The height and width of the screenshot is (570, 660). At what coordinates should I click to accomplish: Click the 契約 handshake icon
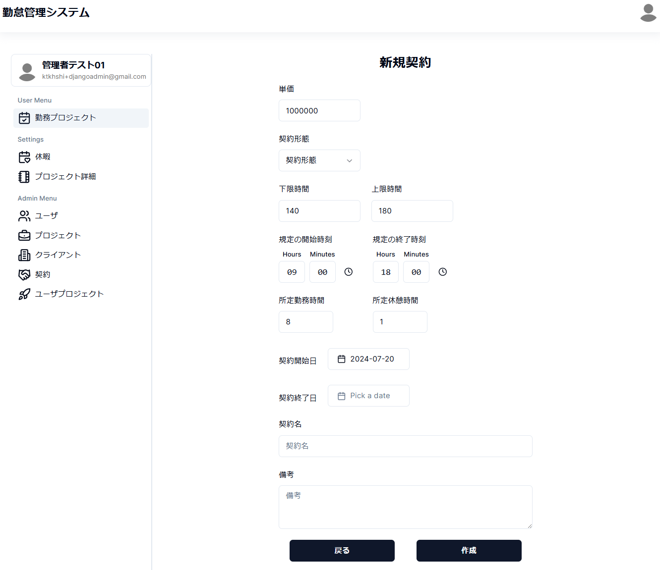pyautogui.click(x=24, y=274)
